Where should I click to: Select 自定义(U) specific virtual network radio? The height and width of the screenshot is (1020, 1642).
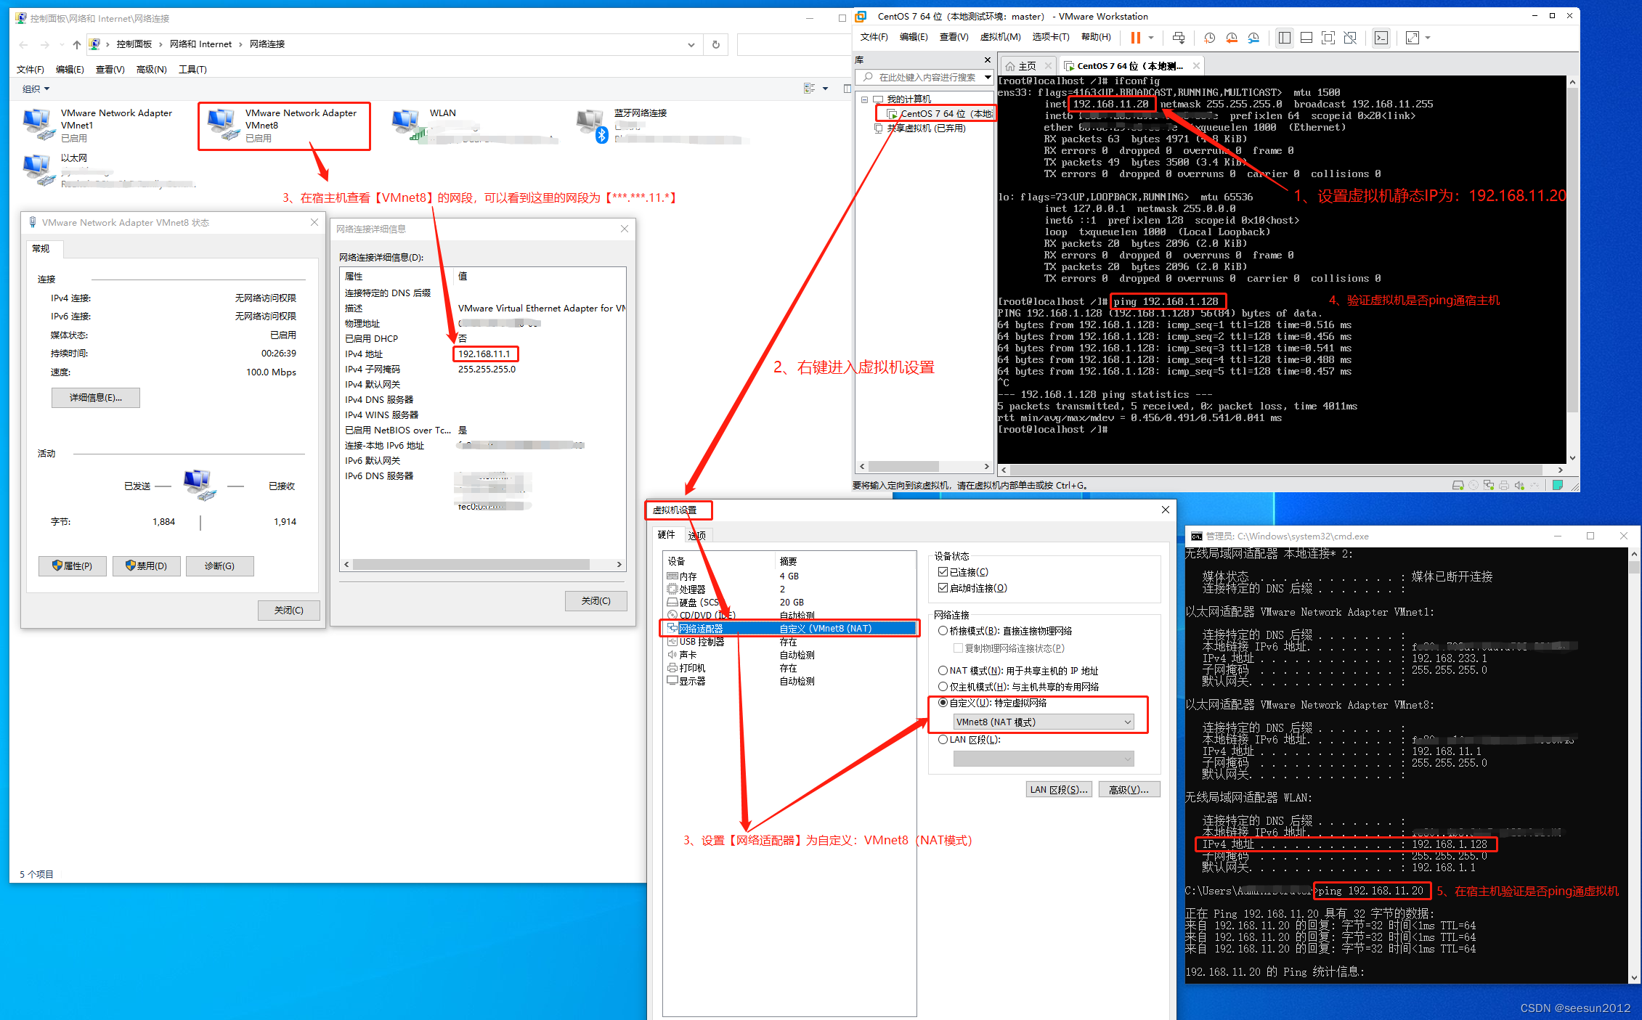pos(943,703)
